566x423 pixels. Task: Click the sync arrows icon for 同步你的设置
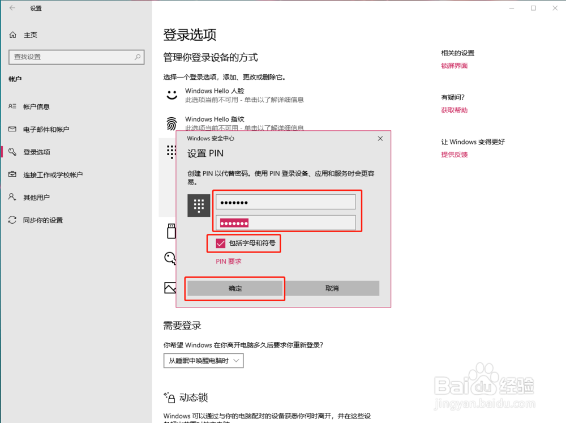pos(12,220)
